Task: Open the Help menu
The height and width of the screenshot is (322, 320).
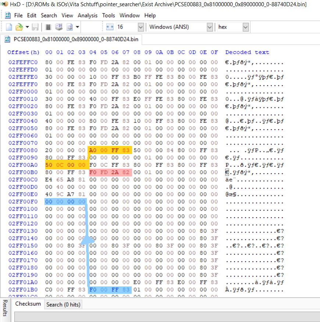Action: click(x=150, y=15)
